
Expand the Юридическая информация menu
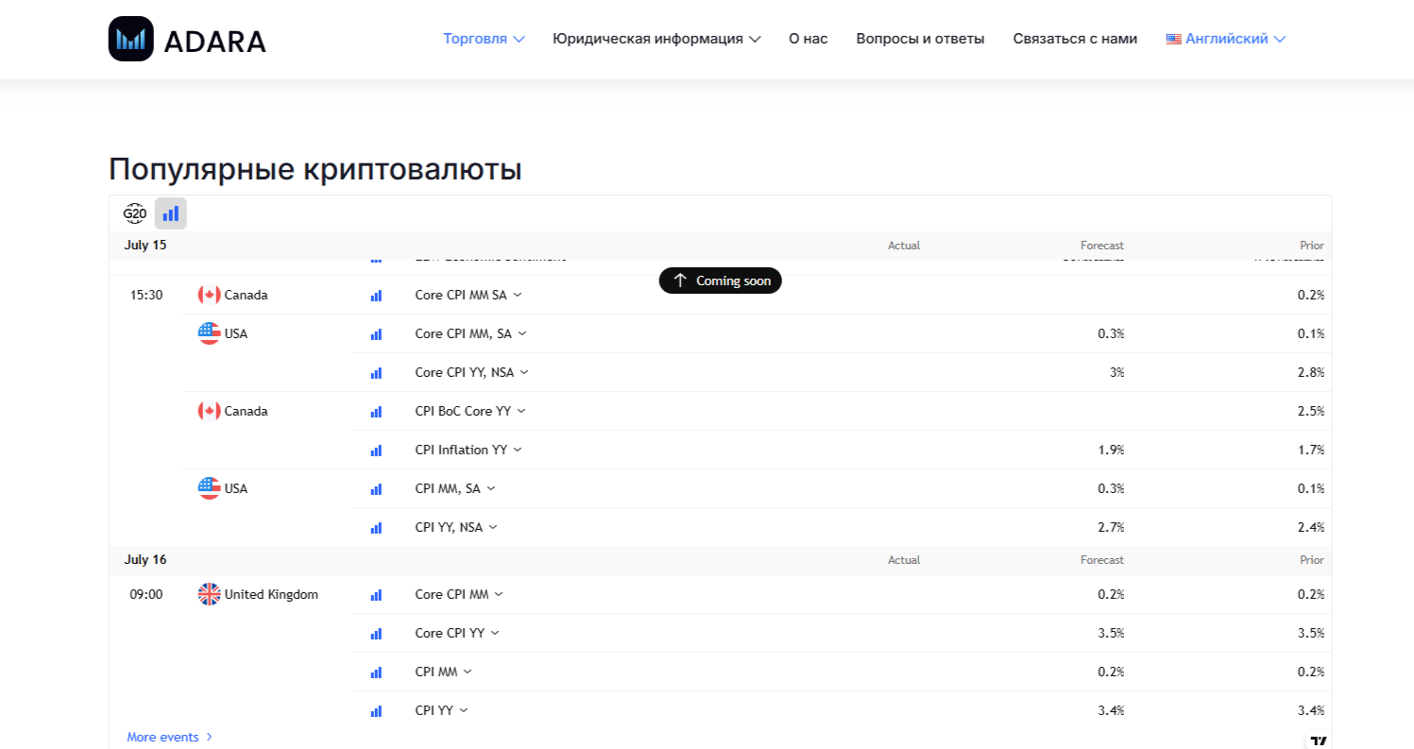coord(656,39)
